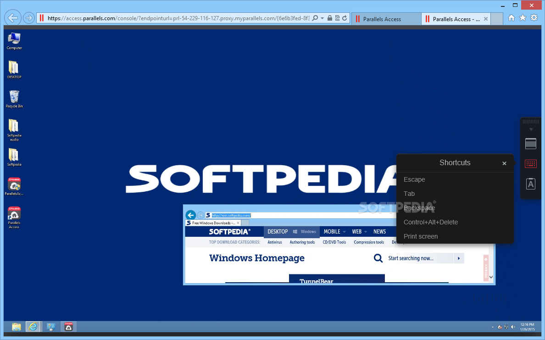Go forward in the outer browser

(x=29, y=18)
